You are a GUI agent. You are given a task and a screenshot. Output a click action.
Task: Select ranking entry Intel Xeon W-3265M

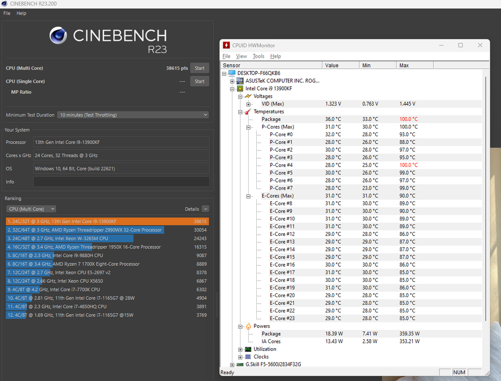(107, 239)
